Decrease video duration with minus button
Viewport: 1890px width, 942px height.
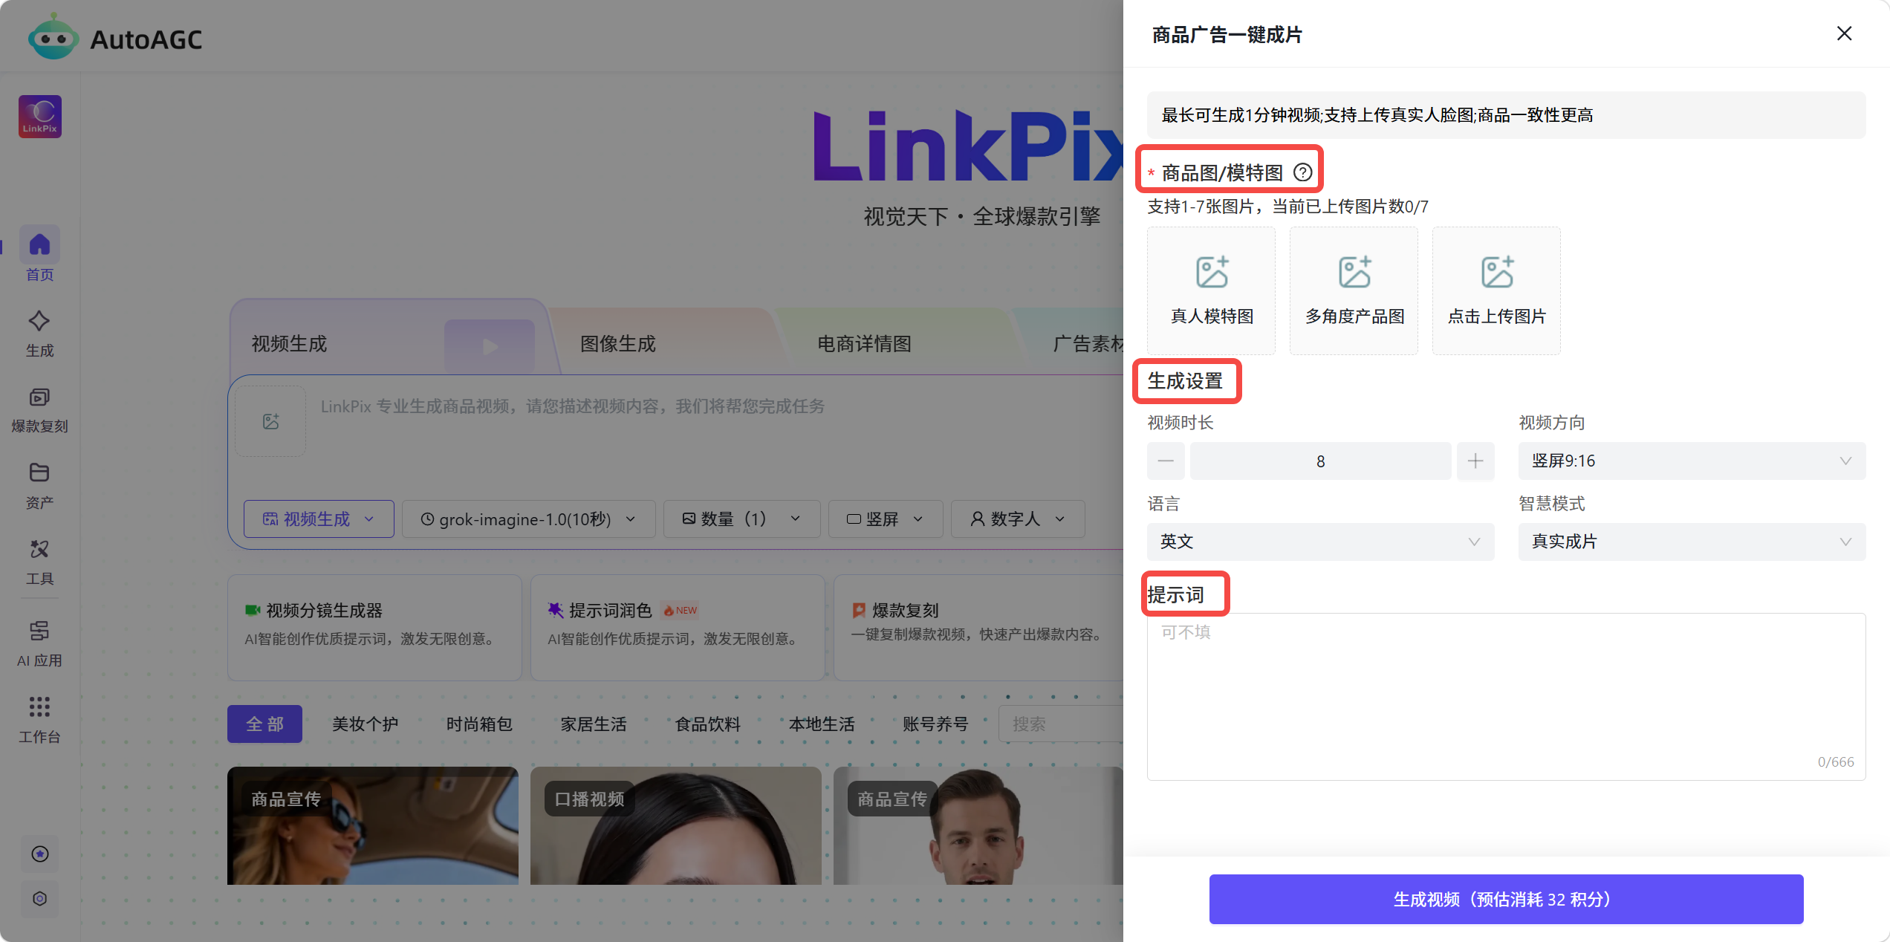(1166, 461)
